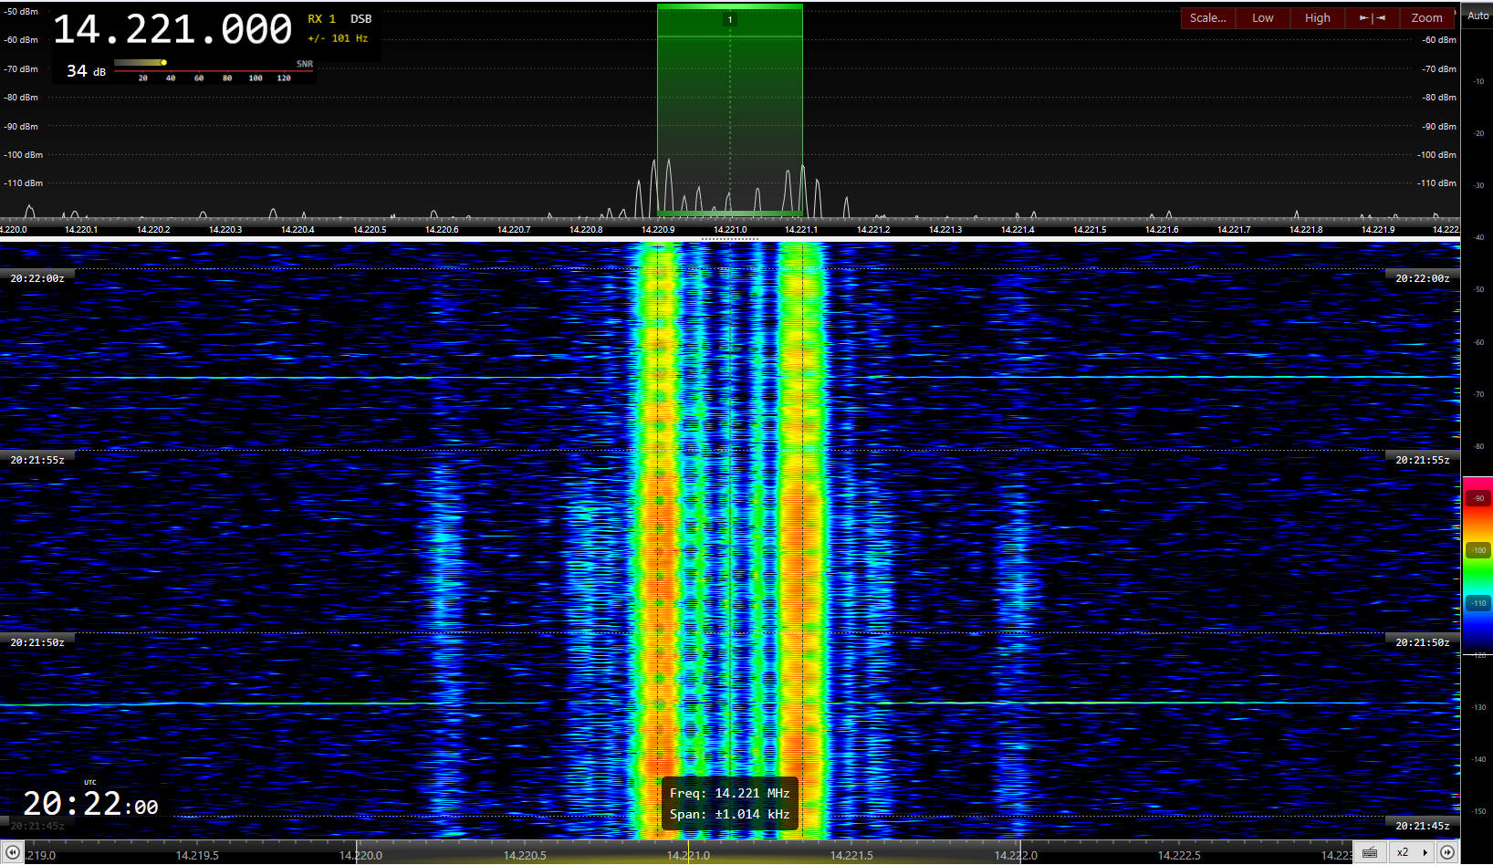
Task: Select the RX 1 receiver label
Action: pos(321,19)
